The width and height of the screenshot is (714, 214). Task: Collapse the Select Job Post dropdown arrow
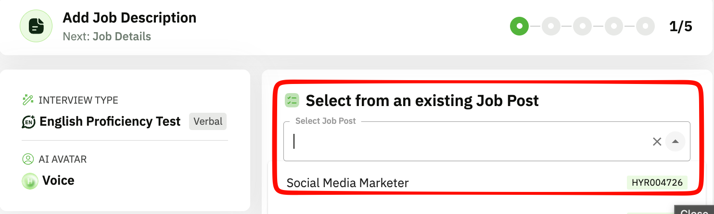click(x=675, y=142)
